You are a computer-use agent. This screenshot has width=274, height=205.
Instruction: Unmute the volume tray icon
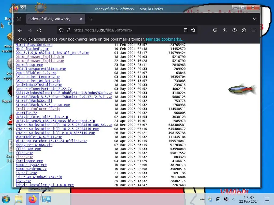[226, 199]
